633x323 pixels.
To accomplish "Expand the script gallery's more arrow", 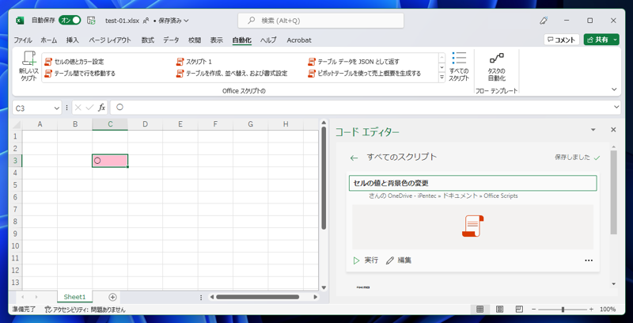I will tap(442, 77).
